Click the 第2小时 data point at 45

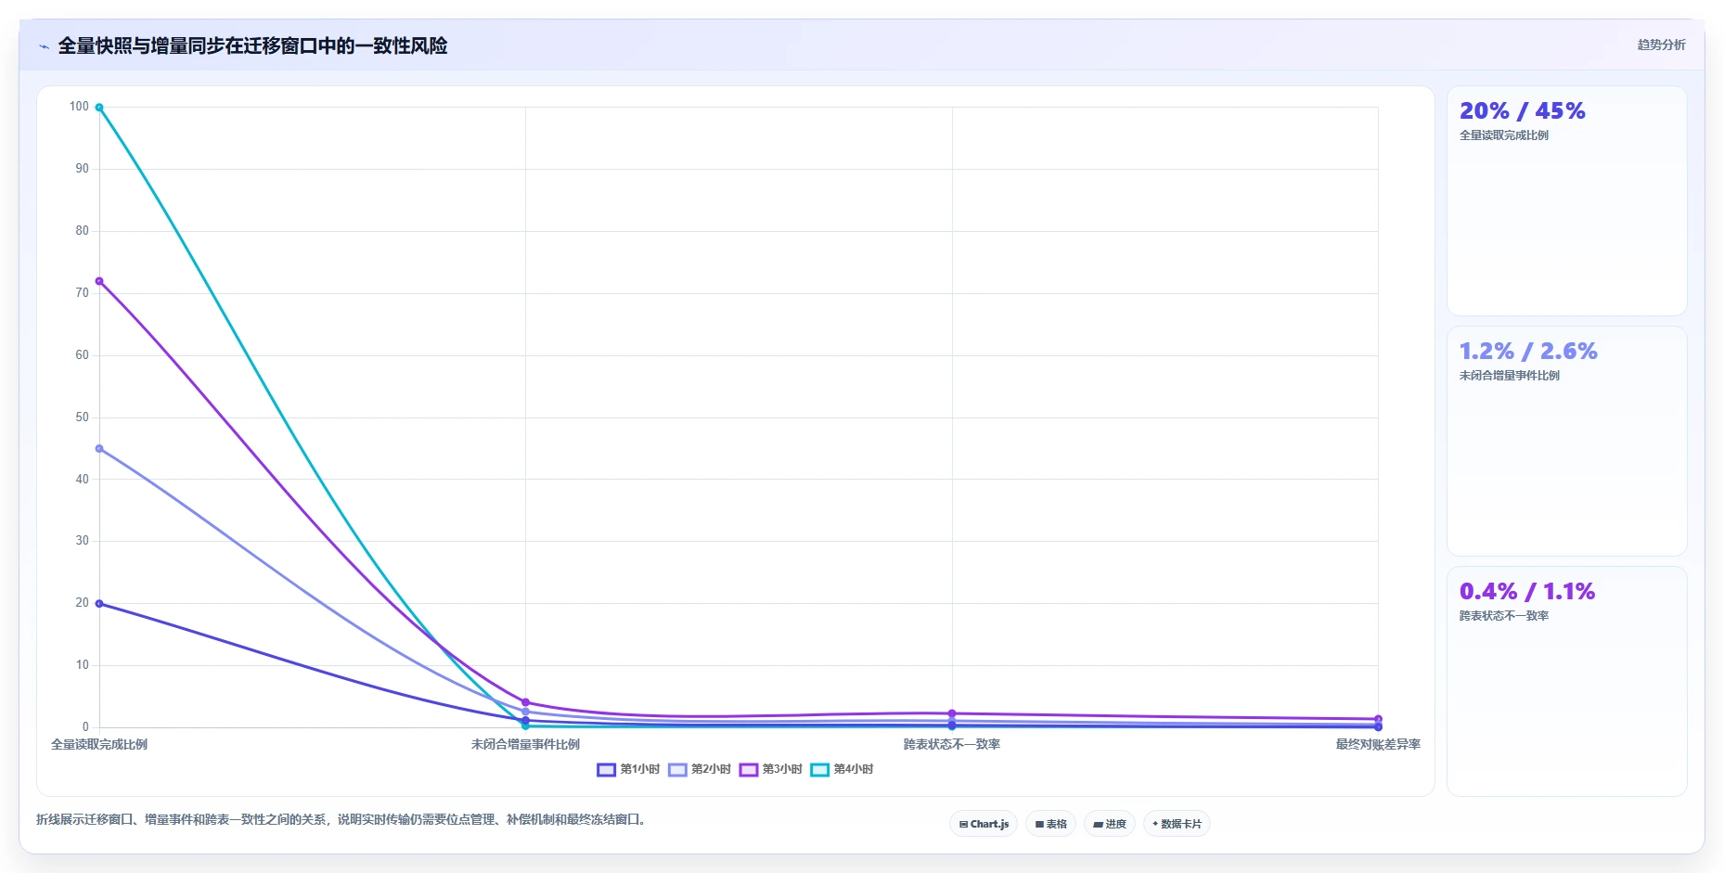click(x=99, y=449)
